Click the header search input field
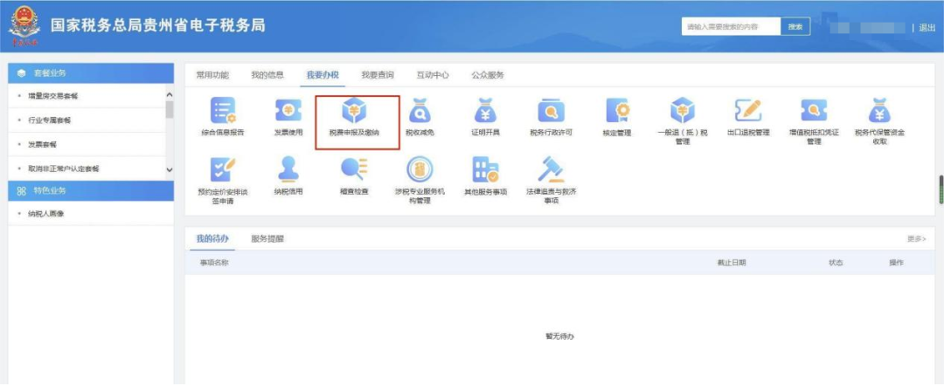Screen dimensions: 944x385 tap(731, 26)
